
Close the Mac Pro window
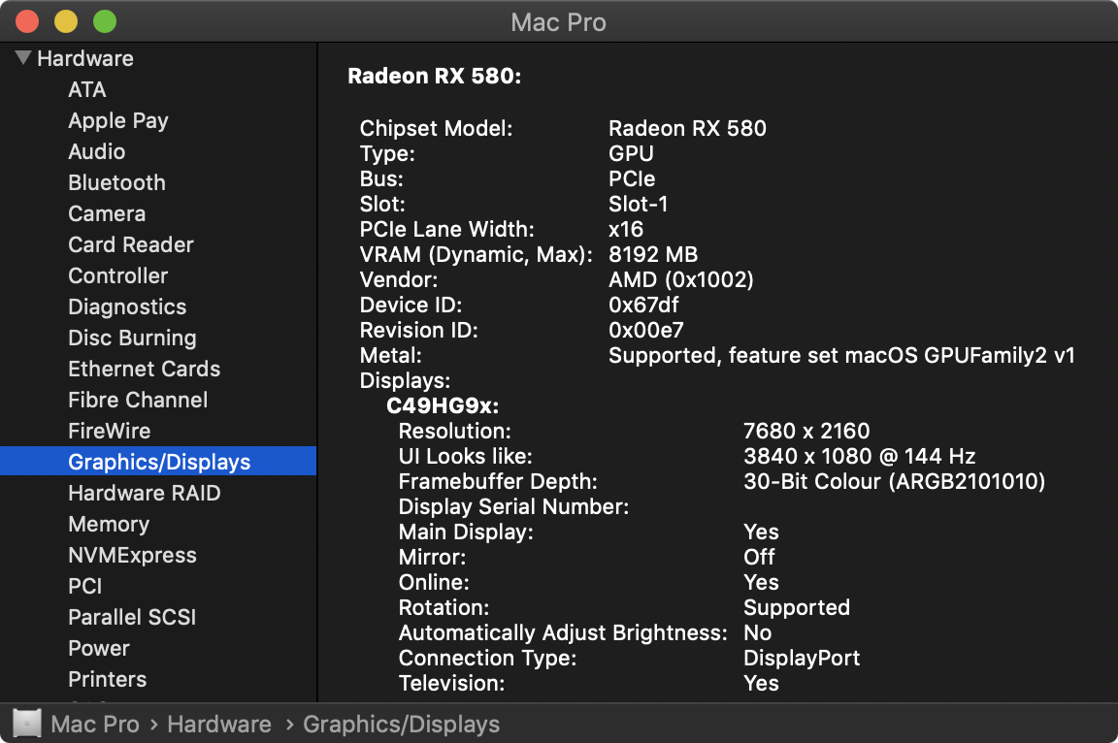click(x=27, y=21)
